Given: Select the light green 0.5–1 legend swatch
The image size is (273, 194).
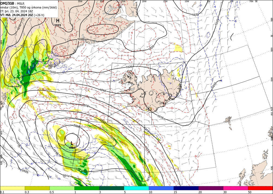Looking at the screenshot, I should click(62, 188).
